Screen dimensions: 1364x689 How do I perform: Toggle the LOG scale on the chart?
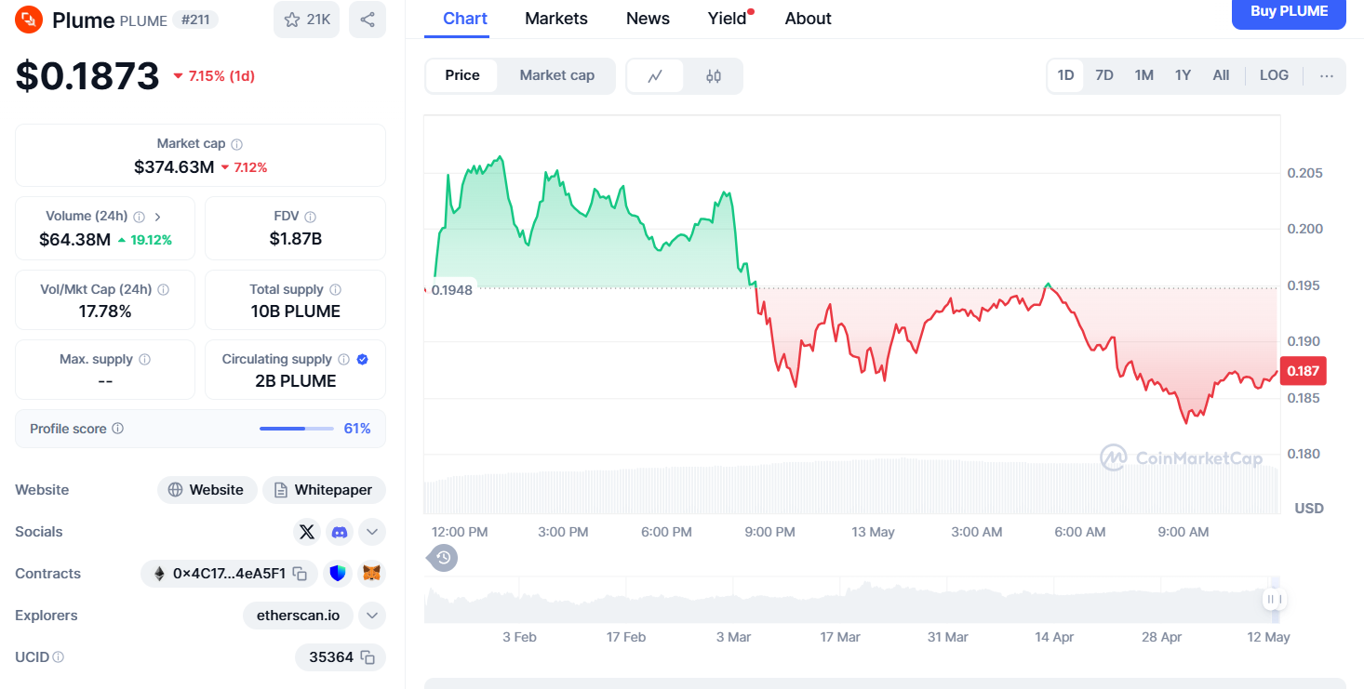tap(1274, 75)
